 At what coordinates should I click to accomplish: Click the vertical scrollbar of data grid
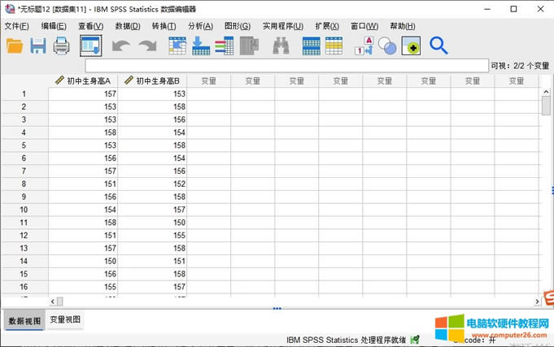tap(547, 187)
